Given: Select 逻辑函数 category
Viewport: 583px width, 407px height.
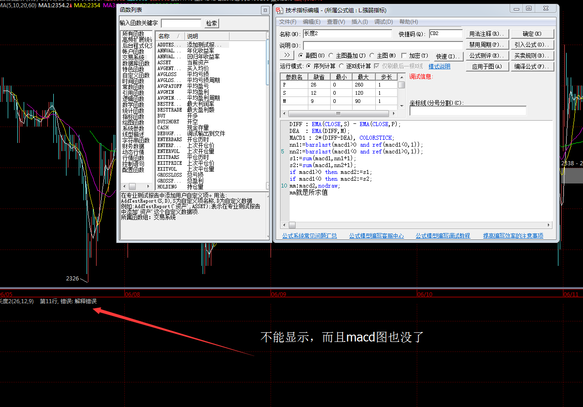Looking at the screenshot, I should click(133, 99).
